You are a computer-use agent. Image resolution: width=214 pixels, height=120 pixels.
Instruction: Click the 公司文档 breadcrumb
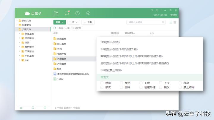click(x=77, y=28)
